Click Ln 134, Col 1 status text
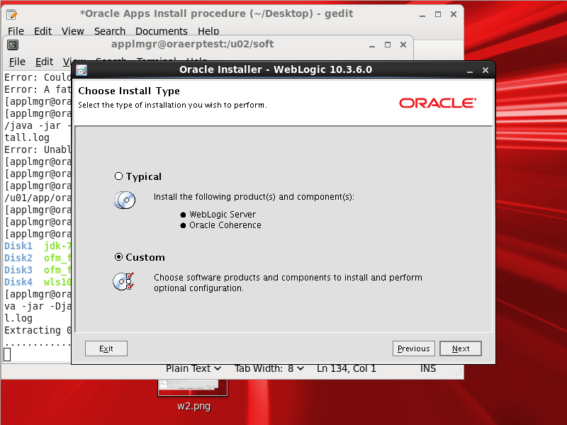Screen dimensions: 567x425 click(x=347, y=368)
